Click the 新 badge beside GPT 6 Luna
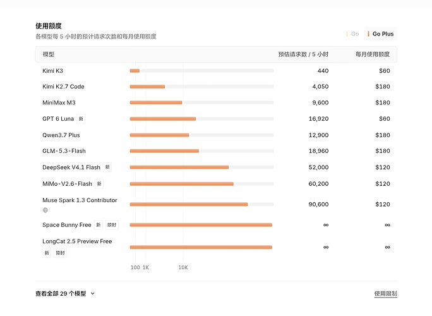This screenshot has width=432, height=316. click(x=81, y=119)
